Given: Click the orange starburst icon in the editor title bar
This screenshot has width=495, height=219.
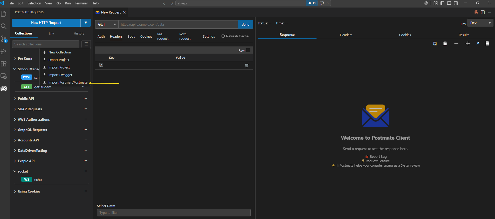Looking at the screenshot, I should (x=476, y=12).
